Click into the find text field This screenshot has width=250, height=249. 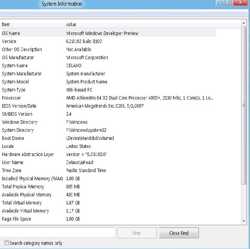(x=57, y=232)
